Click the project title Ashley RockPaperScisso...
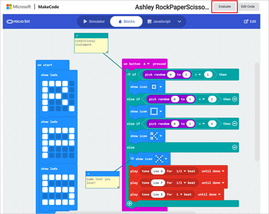Screen dimensions: 269x214 tap(172, 7)
